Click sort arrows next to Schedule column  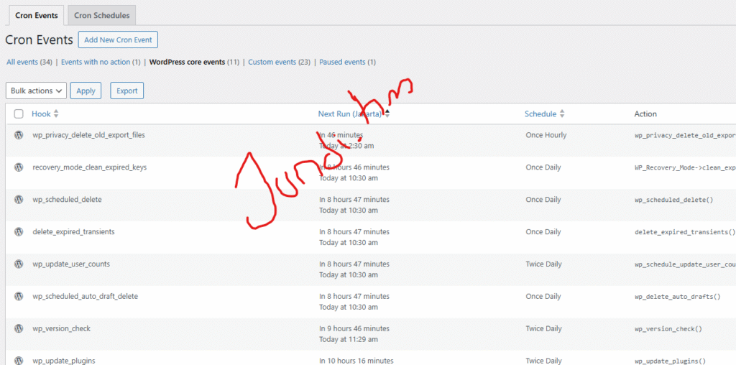(x=562, y=114)
